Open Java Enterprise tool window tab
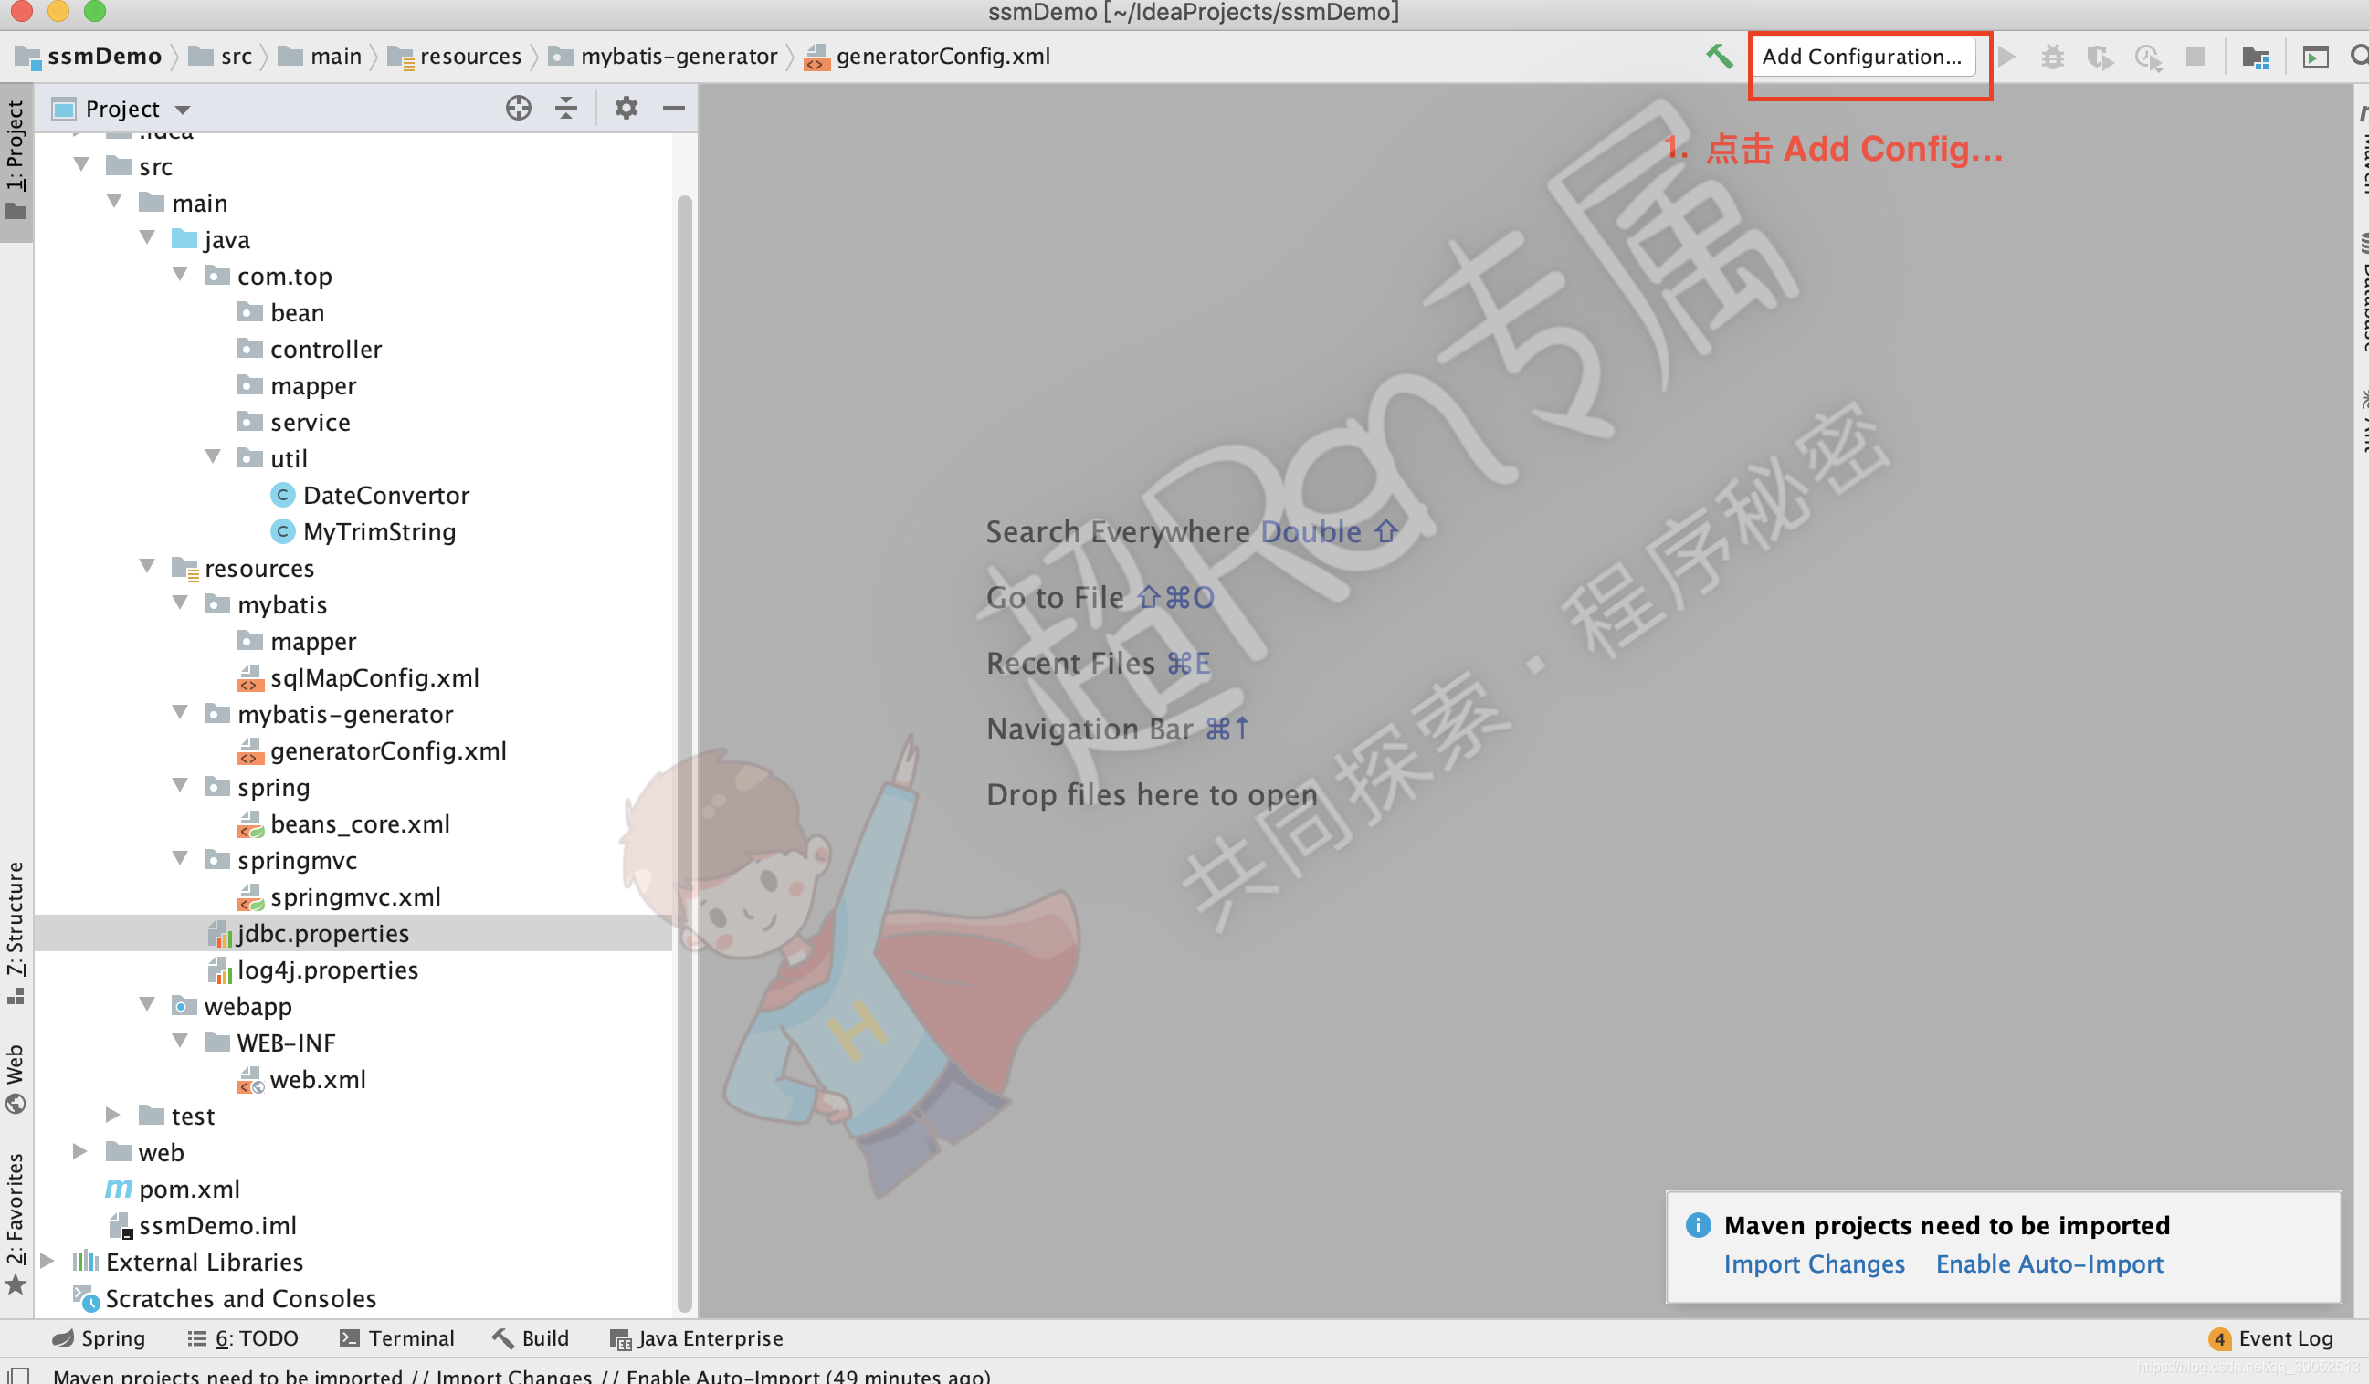The width and height of the screenshot is (2369, 1384). [697, 1338]
